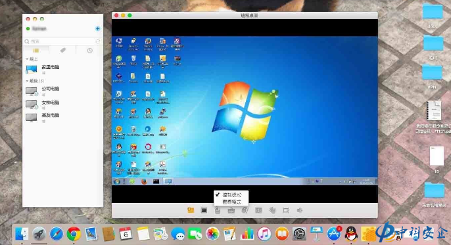Image resolution: width=451 pixels, height=247 pixels.
Task: Click the hand icon in remote toolbar
Action: point(272,210)
